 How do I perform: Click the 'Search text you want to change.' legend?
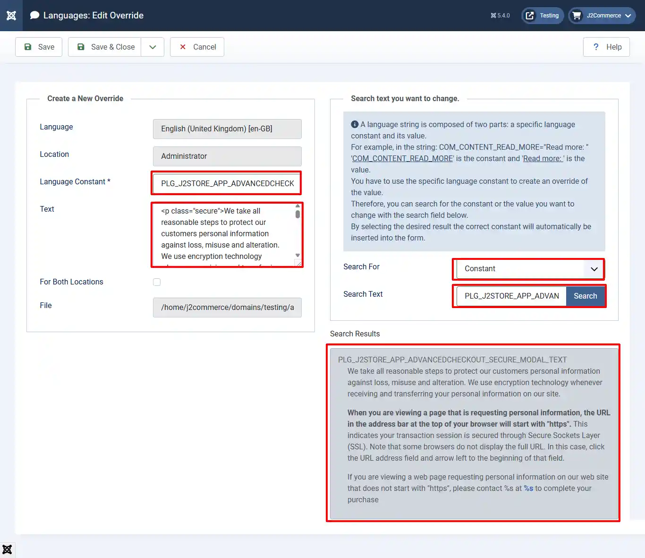click(x=405, y=98)
